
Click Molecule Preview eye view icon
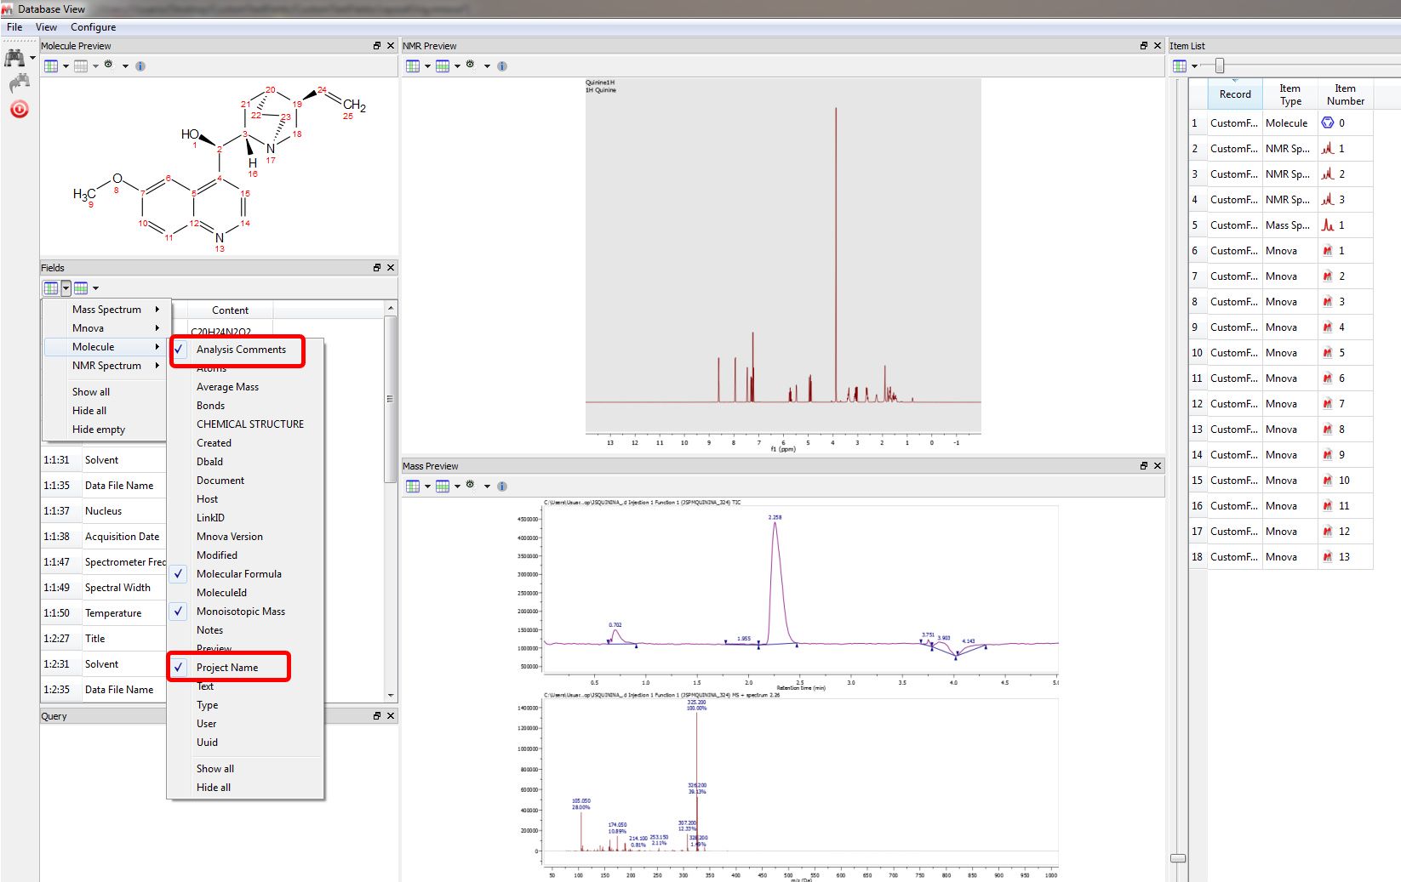coord(109,65)
